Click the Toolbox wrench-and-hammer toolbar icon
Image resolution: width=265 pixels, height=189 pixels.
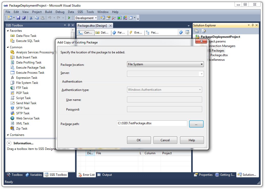click(x=114, y=18)
